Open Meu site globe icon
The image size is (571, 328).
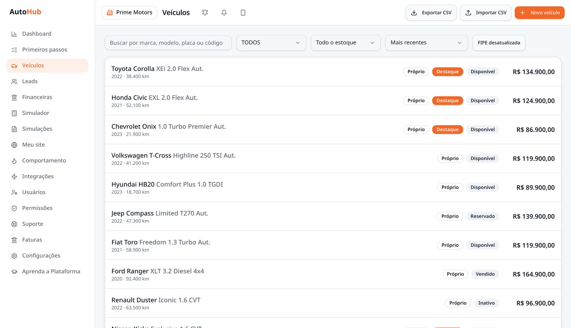[x=14, y=145]
